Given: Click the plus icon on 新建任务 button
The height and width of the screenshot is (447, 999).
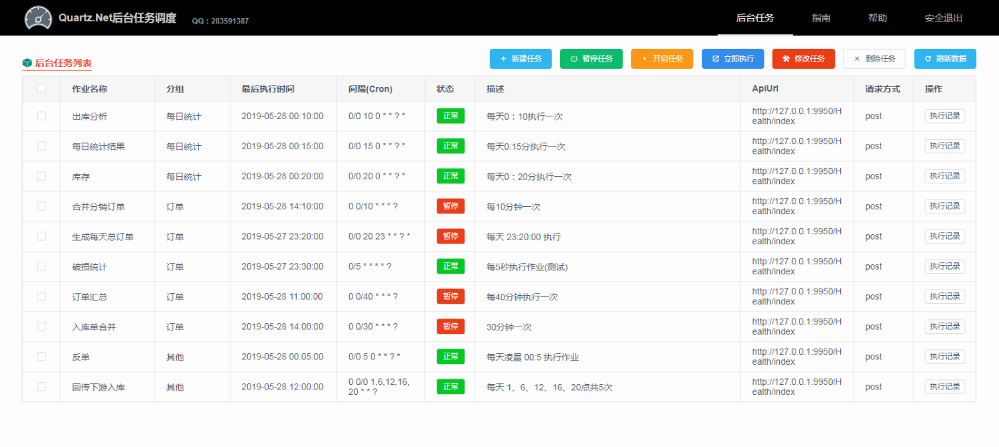Looking at the screenshot, I should (x=503, y=59).
